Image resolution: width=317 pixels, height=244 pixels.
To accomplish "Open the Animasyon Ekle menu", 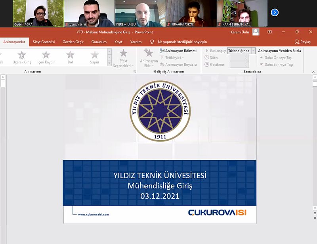I will [149, 59].
